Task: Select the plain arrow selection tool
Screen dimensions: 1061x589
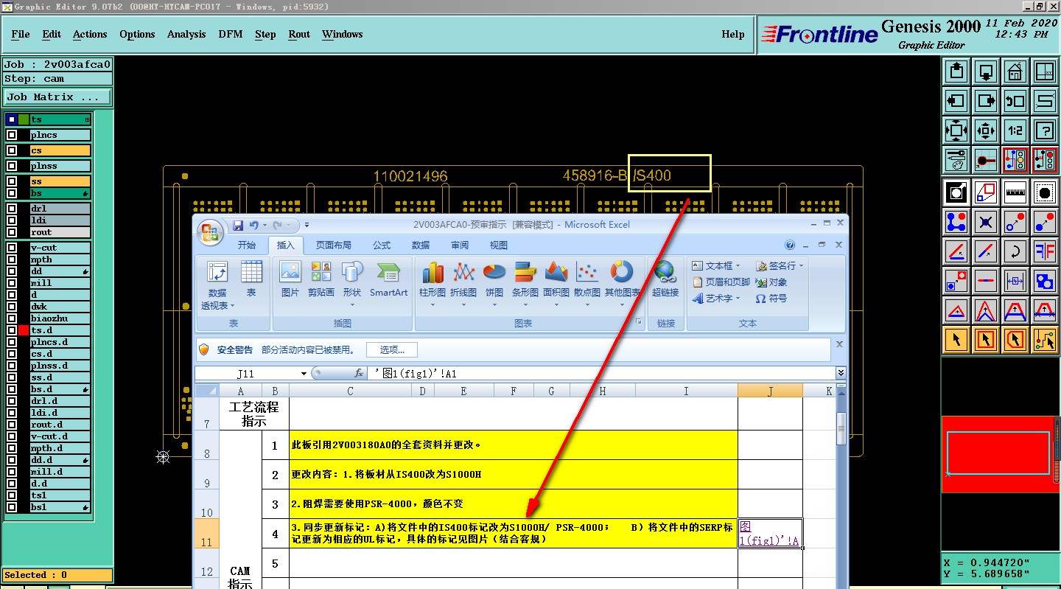Action: [x=956, y=340]
